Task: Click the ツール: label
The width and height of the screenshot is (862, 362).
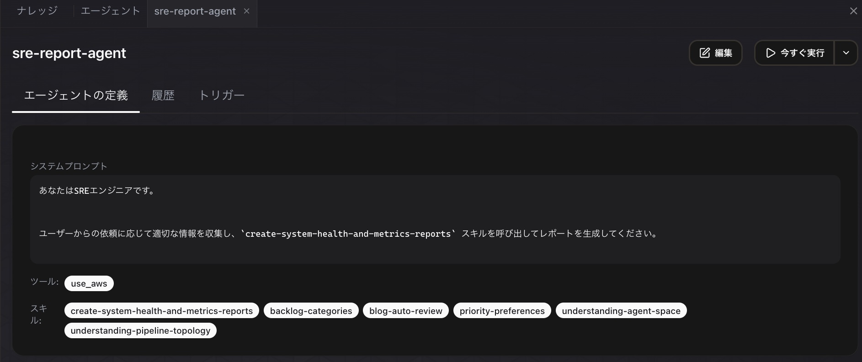Action: (44, 282)
